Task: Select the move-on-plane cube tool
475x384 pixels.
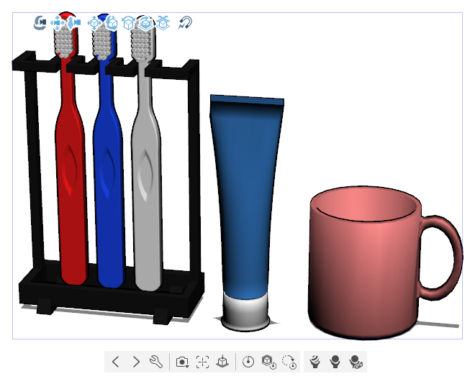Action: 163,23
